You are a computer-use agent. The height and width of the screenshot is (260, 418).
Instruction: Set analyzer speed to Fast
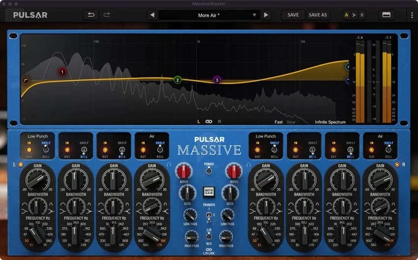278,122
